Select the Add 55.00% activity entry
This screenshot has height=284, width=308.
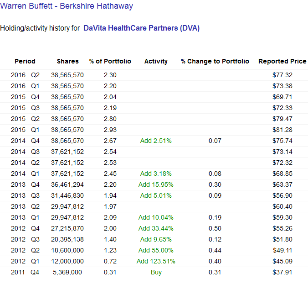click(x=156, y=251)
